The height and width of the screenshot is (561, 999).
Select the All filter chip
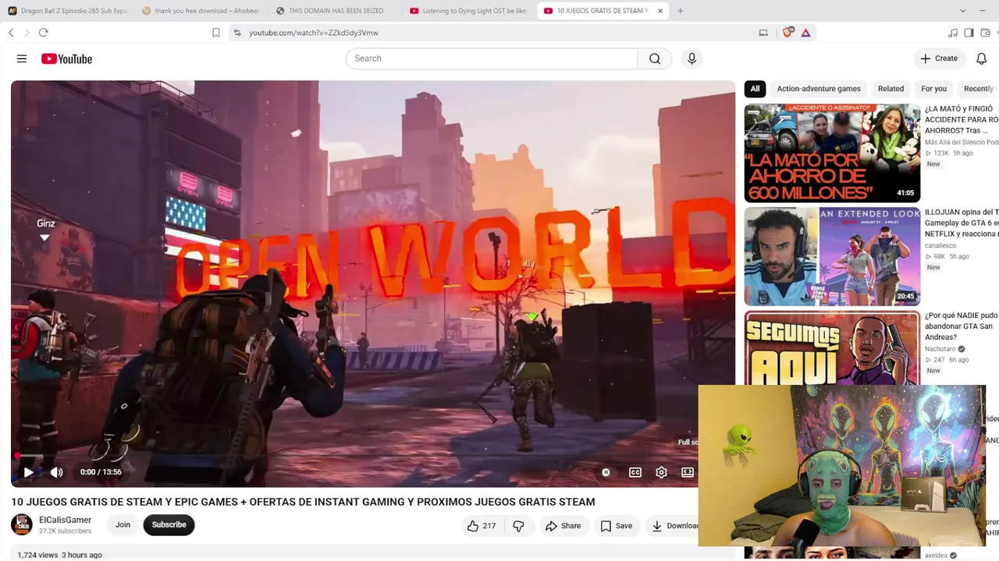point(755,89)
